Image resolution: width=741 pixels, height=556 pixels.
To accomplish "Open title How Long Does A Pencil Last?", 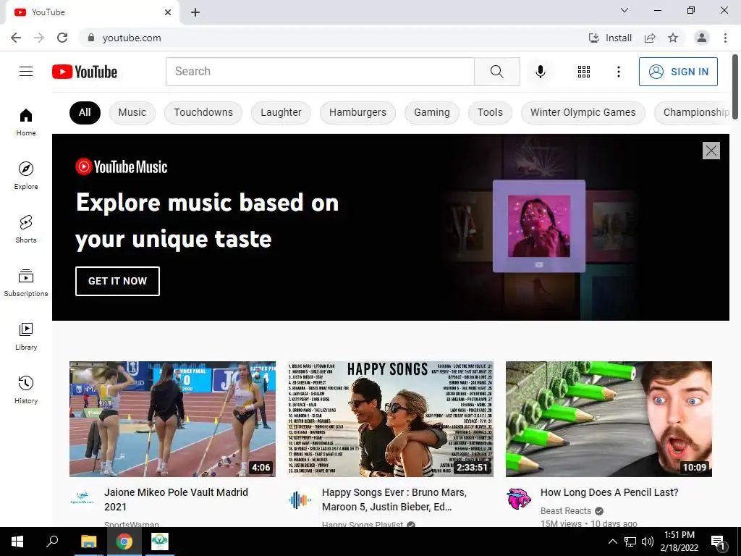I will 609,492.
